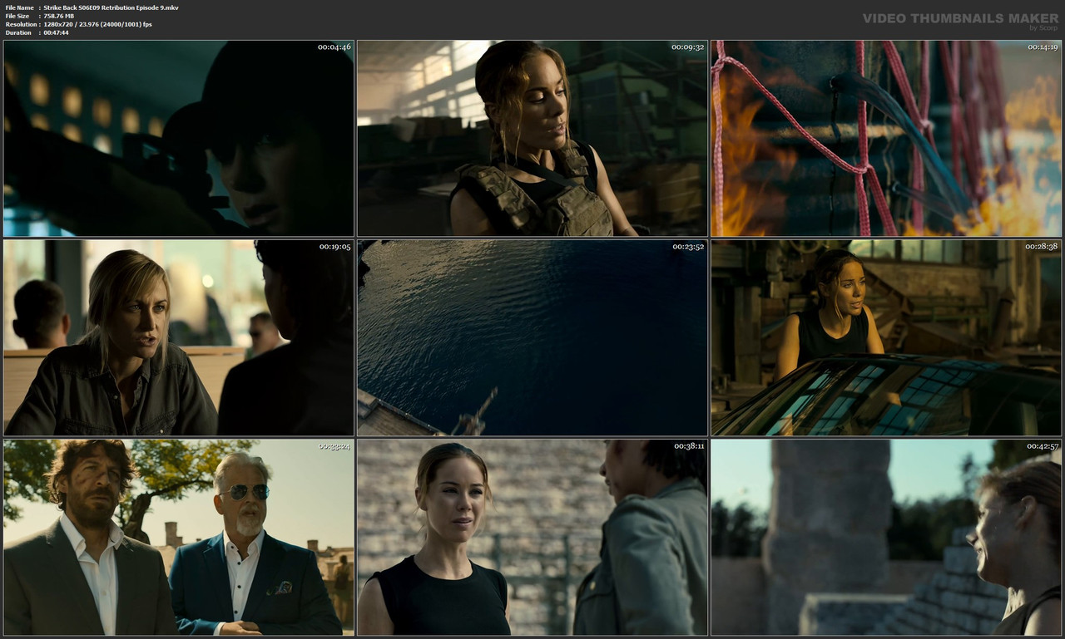Image resolution: width=1065 pixels, height=639 pixels.
Task: Open the two men in suits thumbnail
Action: click(x=176, y=538)
